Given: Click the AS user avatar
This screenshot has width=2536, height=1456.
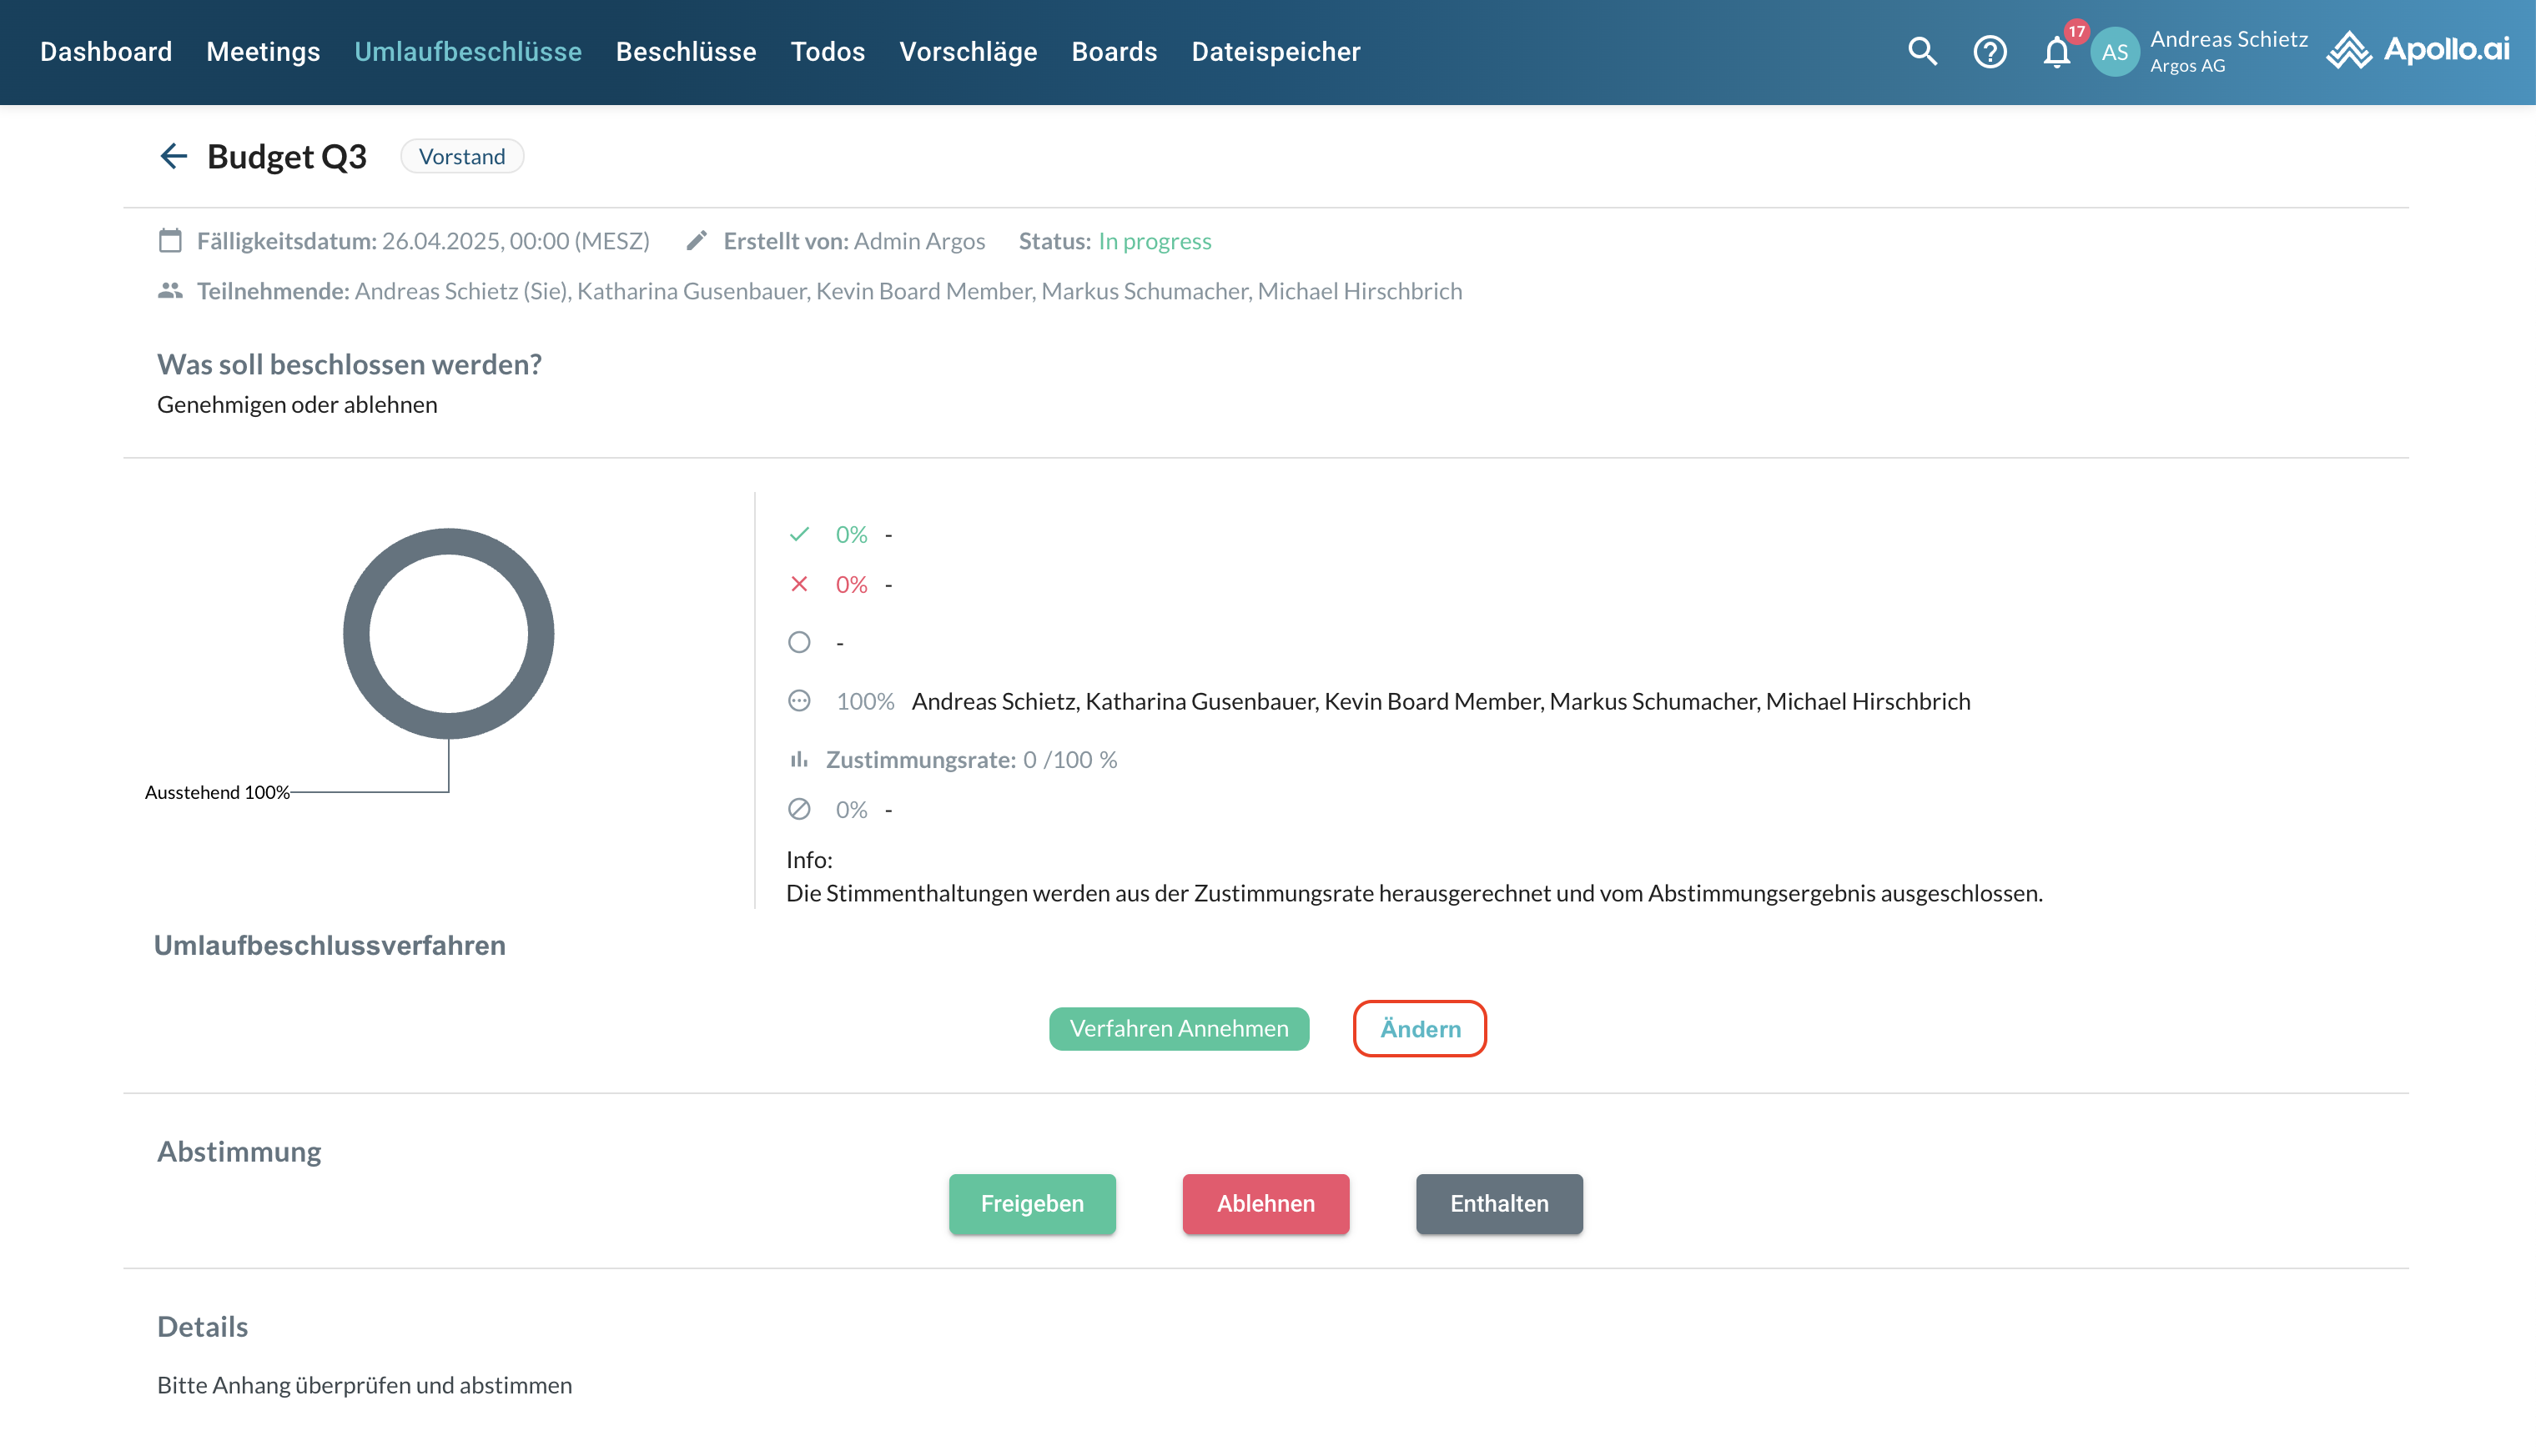Looking at the screenshot, I should 2115,52.
